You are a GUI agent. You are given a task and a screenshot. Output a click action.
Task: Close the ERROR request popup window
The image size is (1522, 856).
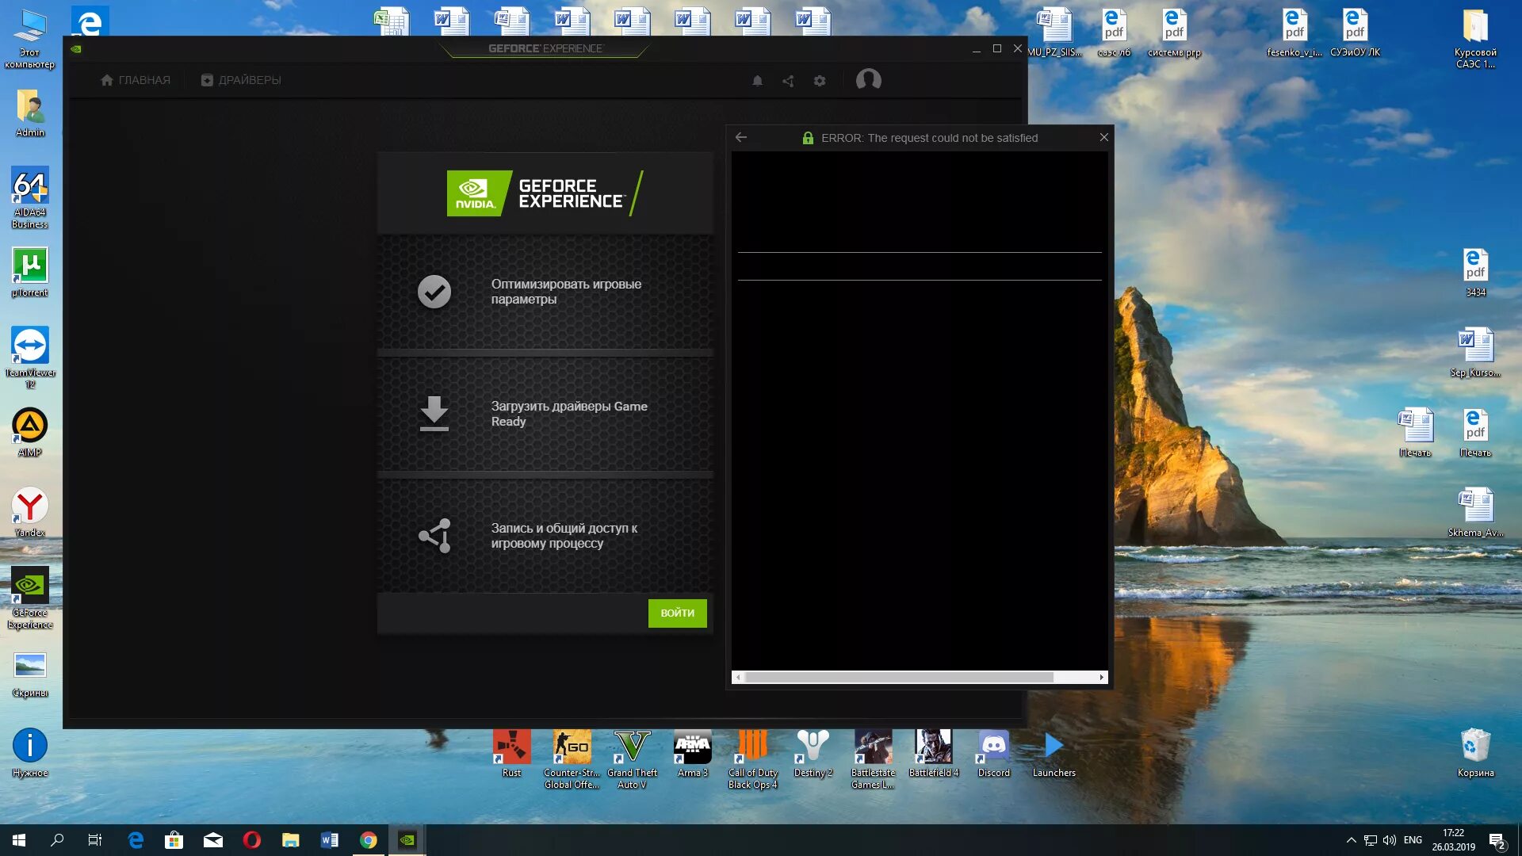click(x=1103, y=137)
